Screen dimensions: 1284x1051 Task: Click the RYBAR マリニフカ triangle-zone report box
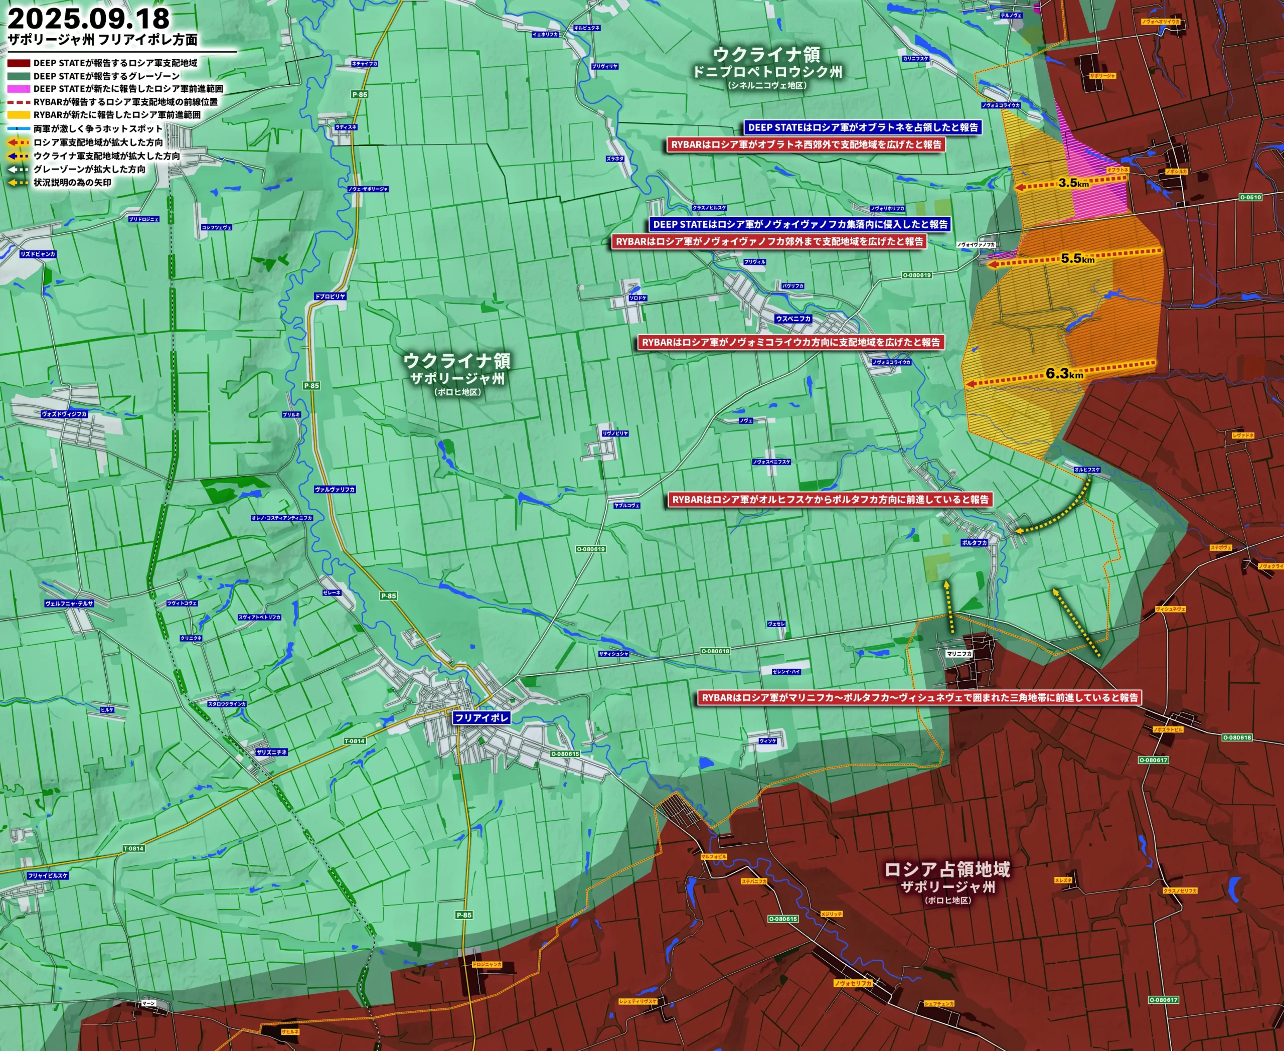919,697
